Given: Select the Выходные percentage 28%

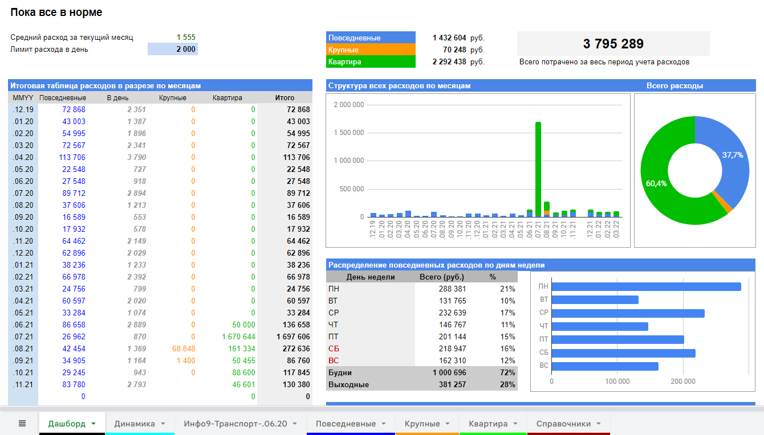Looking at the screenshot, I should click(x=507, y=384).
